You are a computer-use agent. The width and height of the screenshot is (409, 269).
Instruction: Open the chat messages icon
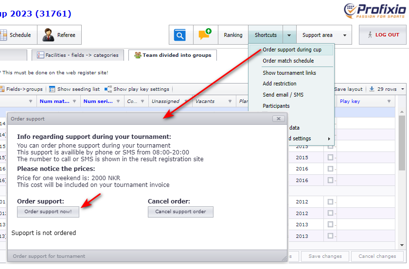(x=205, y=34)
